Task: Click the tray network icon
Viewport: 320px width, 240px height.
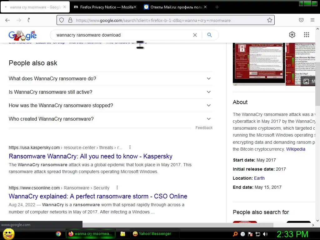Action: click(258, 234)
